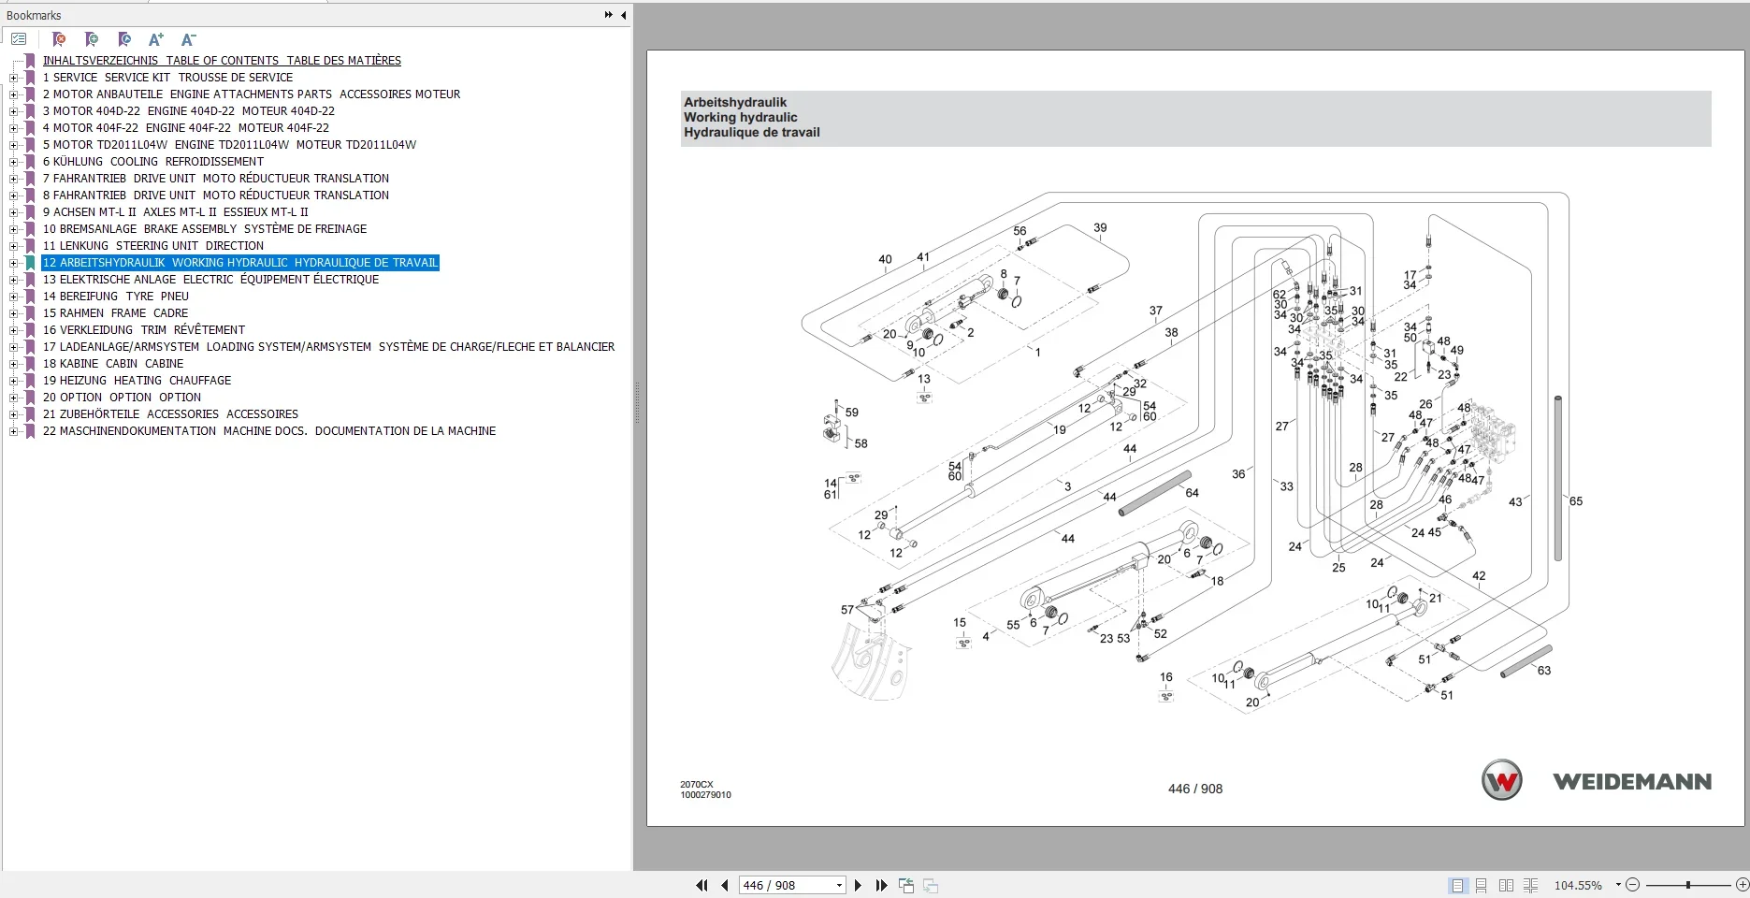Select the INHALTSVERZEICHNIS bookmark
Viewport: 1750px width, 898px height.
(x=222, y=60)
